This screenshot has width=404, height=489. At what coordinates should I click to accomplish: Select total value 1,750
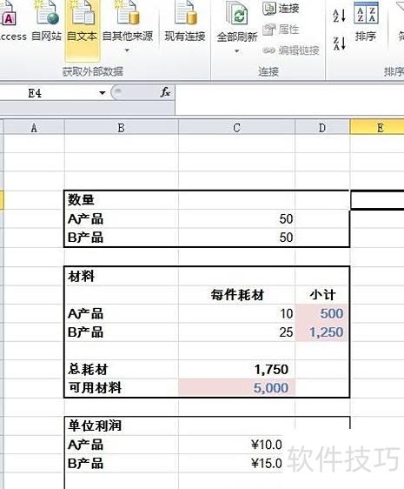236,370
